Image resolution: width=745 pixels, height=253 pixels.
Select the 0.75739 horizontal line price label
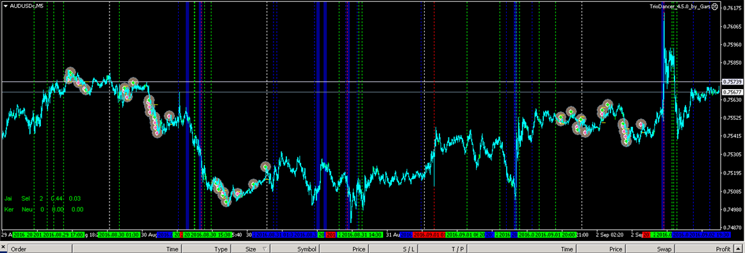point(732,82)
